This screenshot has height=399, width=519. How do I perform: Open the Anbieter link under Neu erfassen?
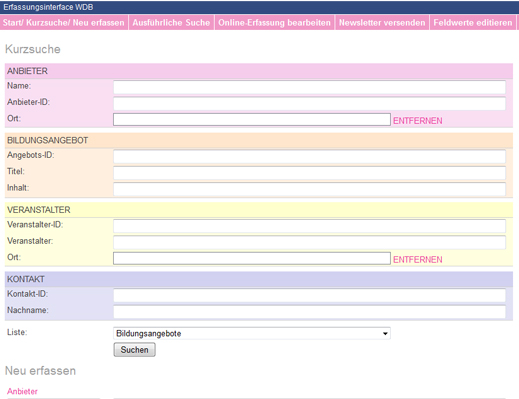pos(22,391)
